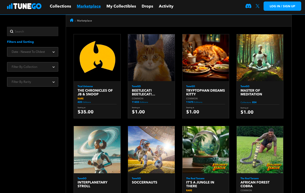Open the Collections menu item

click(60, 6)
